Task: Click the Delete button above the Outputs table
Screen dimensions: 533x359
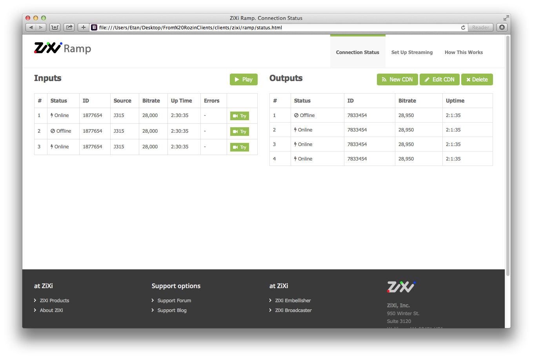Action: (x=477, y=79)
